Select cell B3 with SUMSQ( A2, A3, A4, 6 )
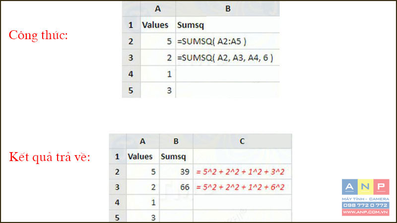397x223 pixels. click(x=227, y=58)
